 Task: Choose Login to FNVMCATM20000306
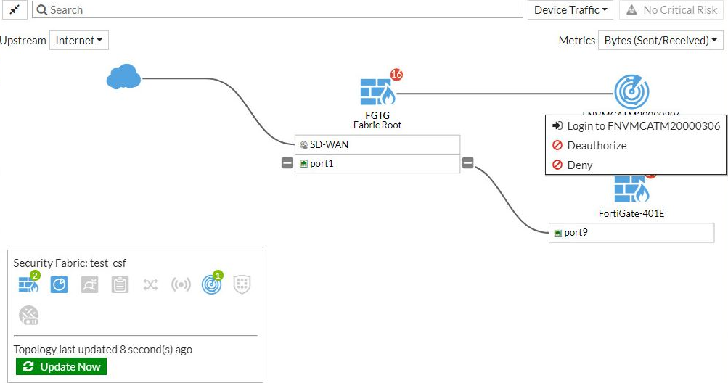[x=636, y=125]
